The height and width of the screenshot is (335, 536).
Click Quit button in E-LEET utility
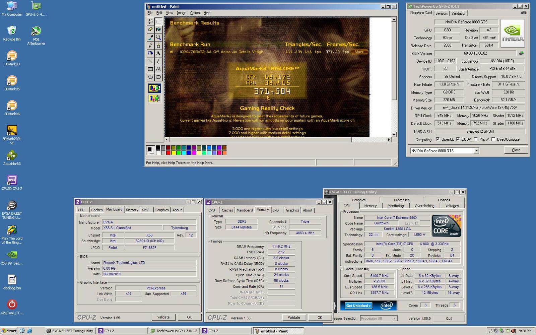coord(449,319)
